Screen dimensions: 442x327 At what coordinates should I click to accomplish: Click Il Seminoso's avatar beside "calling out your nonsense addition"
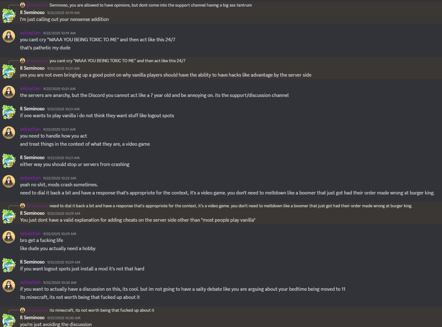tap(9, 16)
